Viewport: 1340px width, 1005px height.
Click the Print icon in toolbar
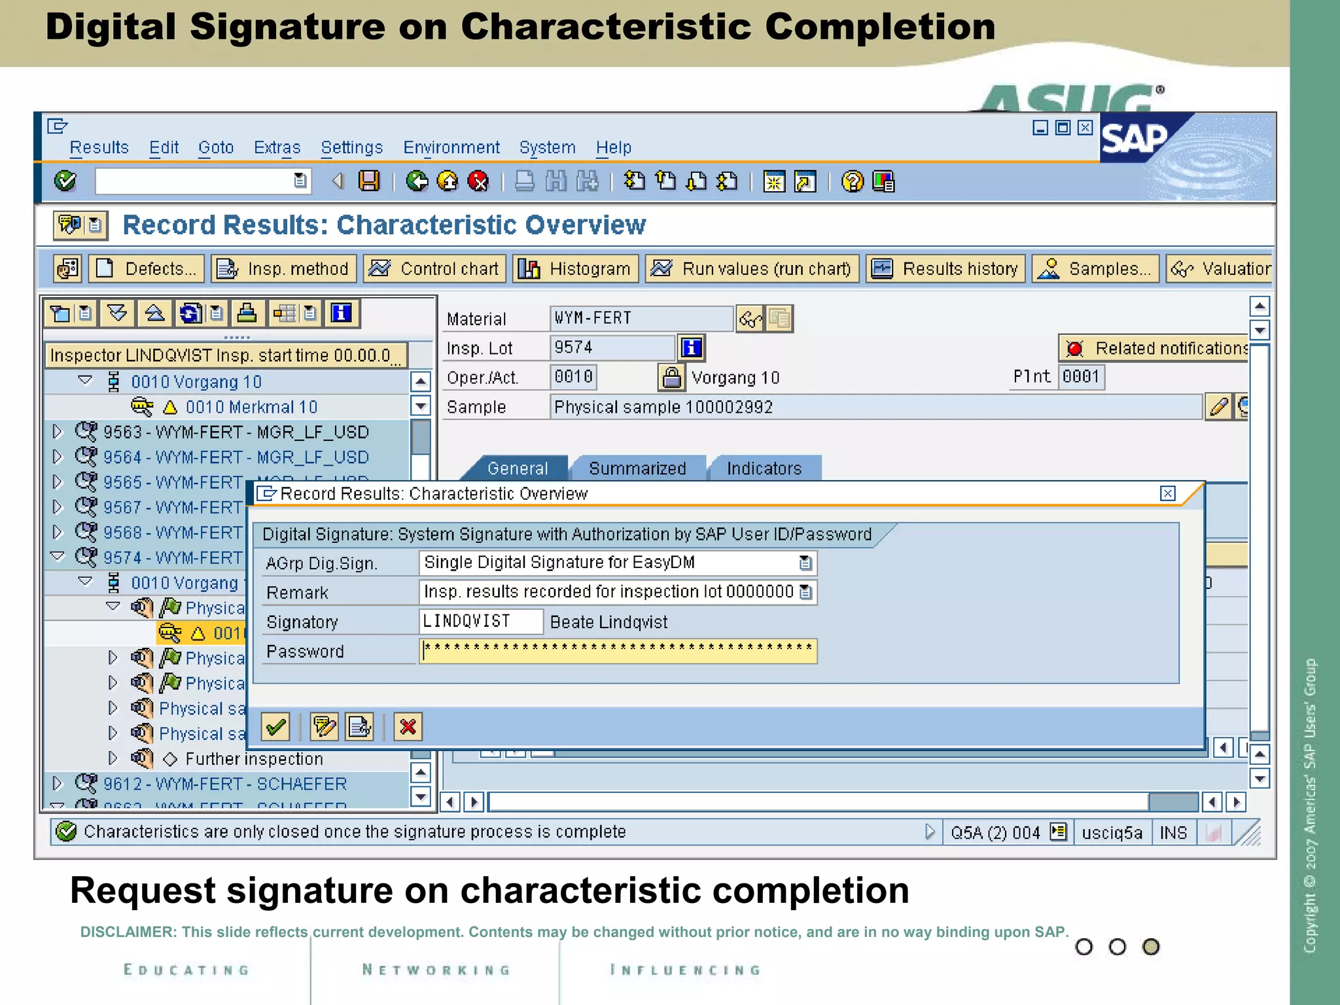[525, 181]
